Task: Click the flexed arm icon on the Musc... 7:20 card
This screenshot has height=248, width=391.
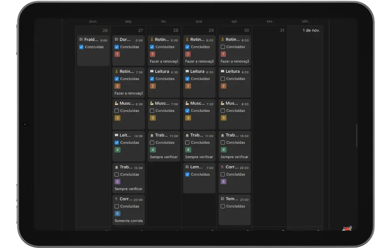Action: click(x=187, y=103)
